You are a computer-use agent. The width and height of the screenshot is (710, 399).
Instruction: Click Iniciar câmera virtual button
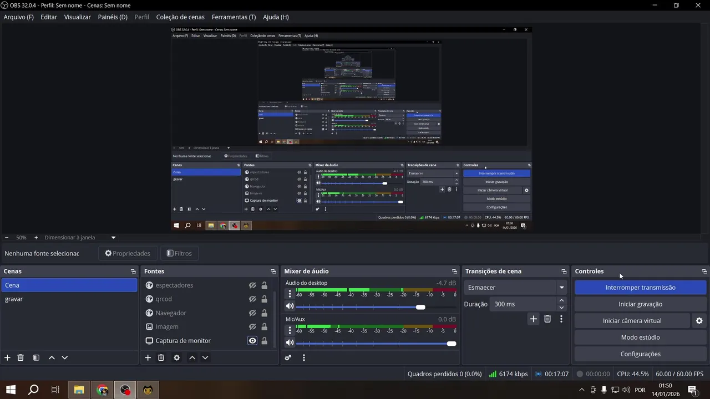coord(632,320)
